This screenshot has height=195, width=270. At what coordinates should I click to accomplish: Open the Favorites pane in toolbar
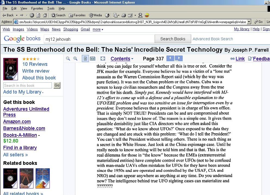coord(77,15)
